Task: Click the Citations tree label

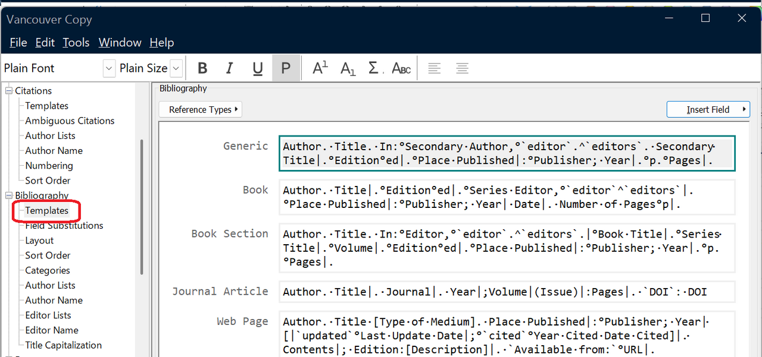Action: [33, 91]
